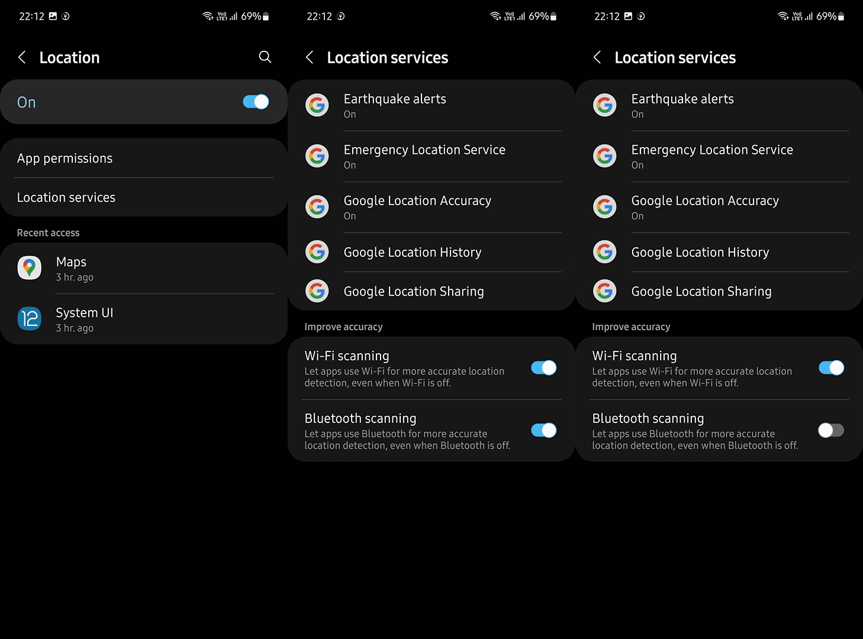The height and width of the screenshot is (639, 863).
Task: Open Earthquake alerts in middle screen
Action: pyautogui.click(x=431, y=105)
